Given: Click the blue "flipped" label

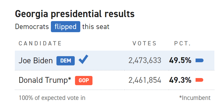Looking at the screenshot, I should [65, 27].
